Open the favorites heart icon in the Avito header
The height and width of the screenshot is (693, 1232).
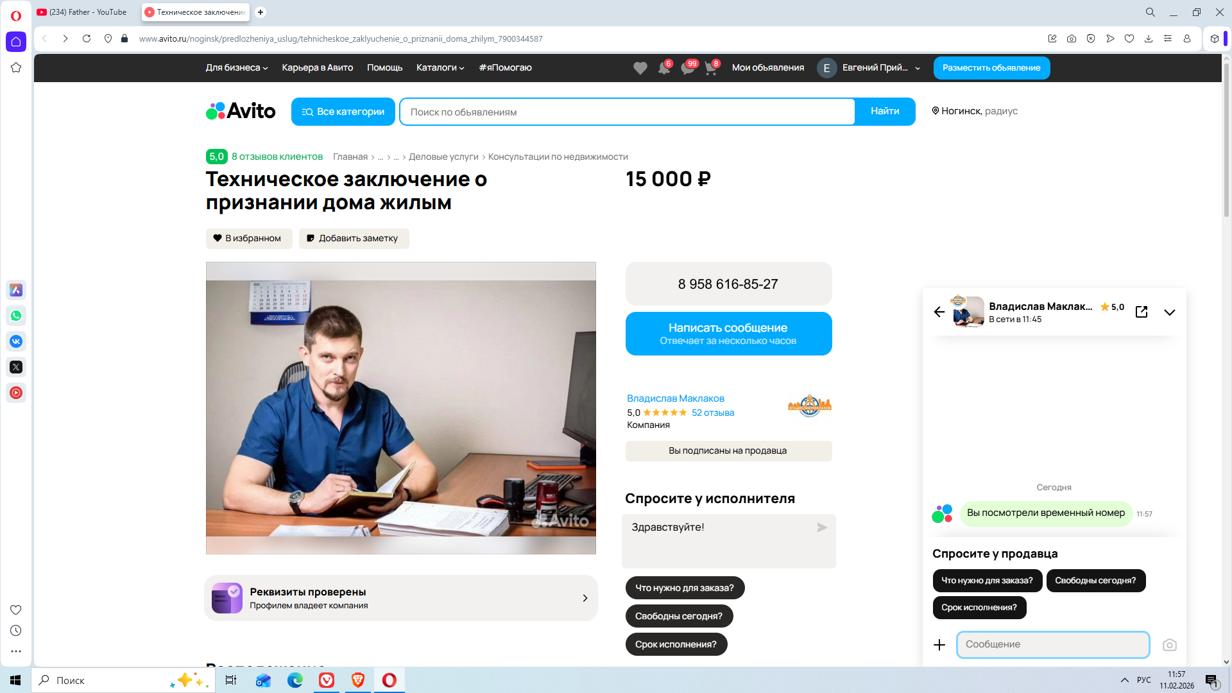[640, 68]
